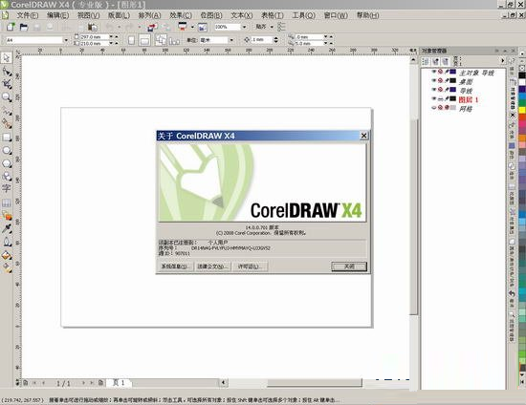The height and width of the screenshot is (405, 526).
Task: Pick the yellow swatch in color palette
Action: pos(522,110)
